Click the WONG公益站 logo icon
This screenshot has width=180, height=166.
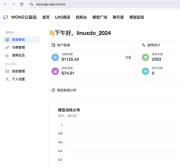(x=6, y=17)
